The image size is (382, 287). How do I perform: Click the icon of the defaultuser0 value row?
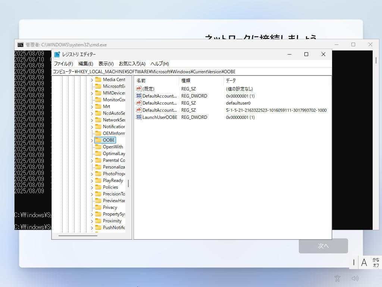point(139,103)
